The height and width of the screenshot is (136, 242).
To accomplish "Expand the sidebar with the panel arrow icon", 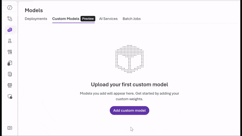I will [10, 128].
